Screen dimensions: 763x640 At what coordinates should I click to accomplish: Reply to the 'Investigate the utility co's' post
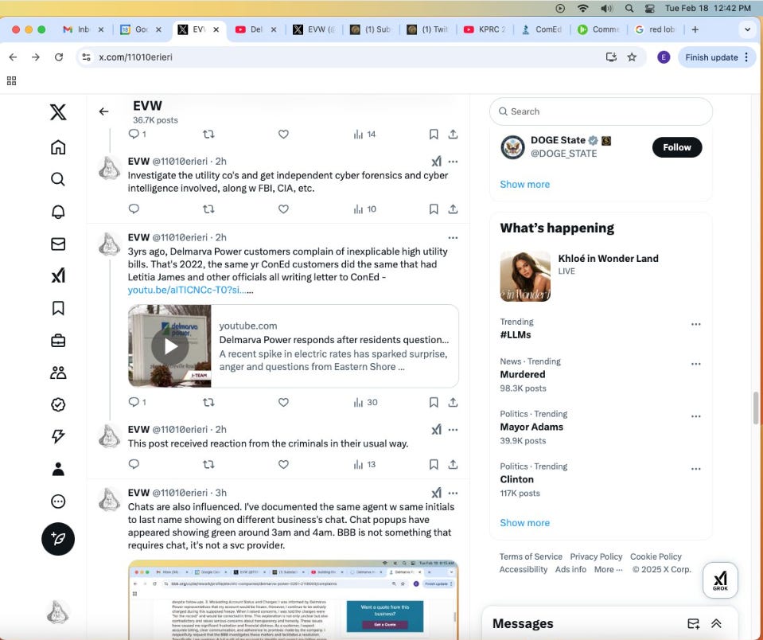coord(134,209)
